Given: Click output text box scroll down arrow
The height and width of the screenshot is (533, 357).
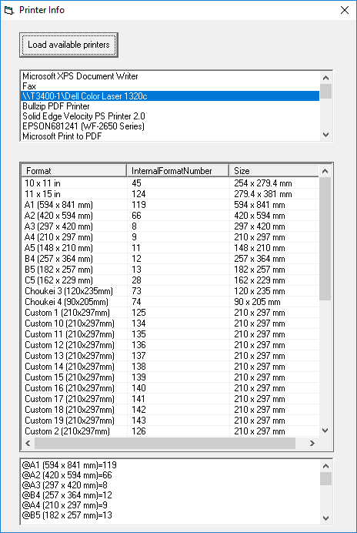Looking at the screenshot, I should [x=325, y=518].
